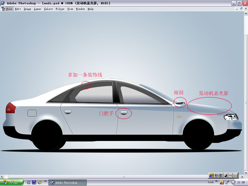Toggle the IME punctuation mode
Screen dimensions: 248x186
click(x=230, y=175)
